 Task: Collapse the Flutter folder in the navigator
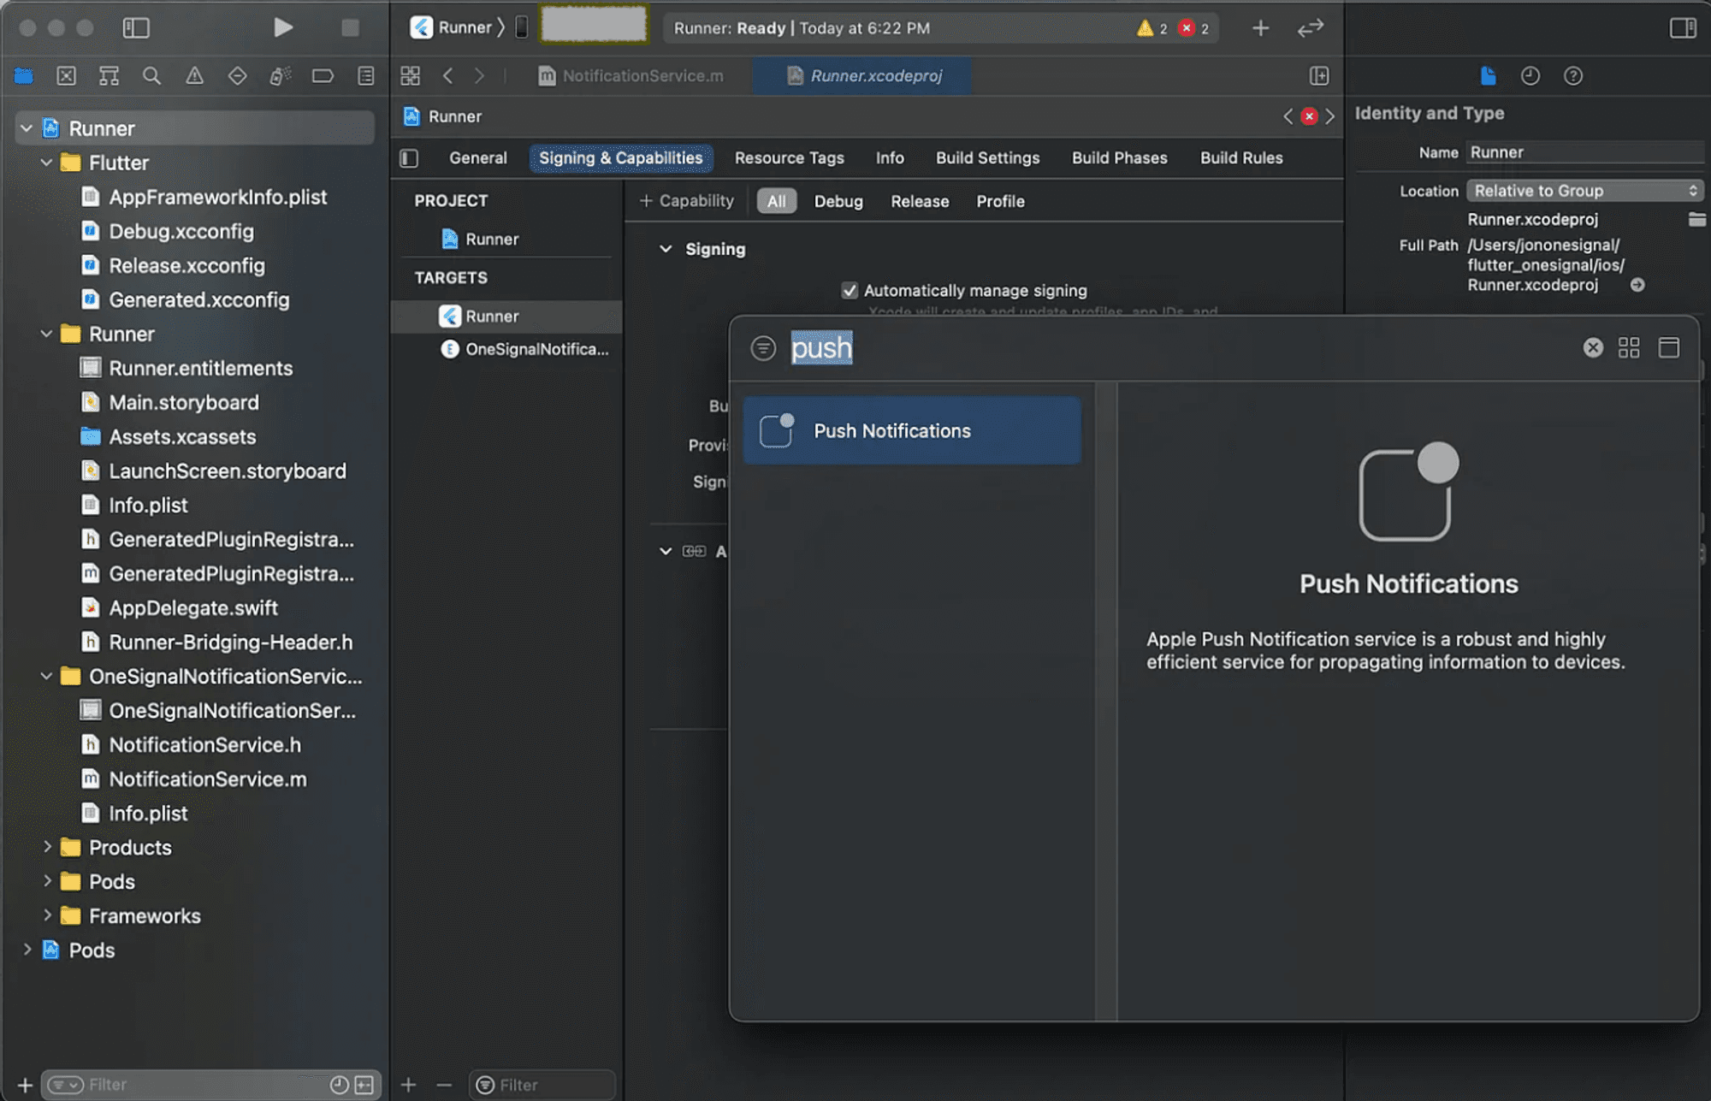(44, 163)
